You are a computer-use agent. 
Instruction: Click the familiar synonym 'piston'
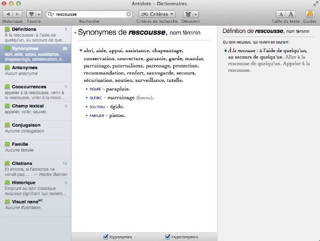(117, 115)
